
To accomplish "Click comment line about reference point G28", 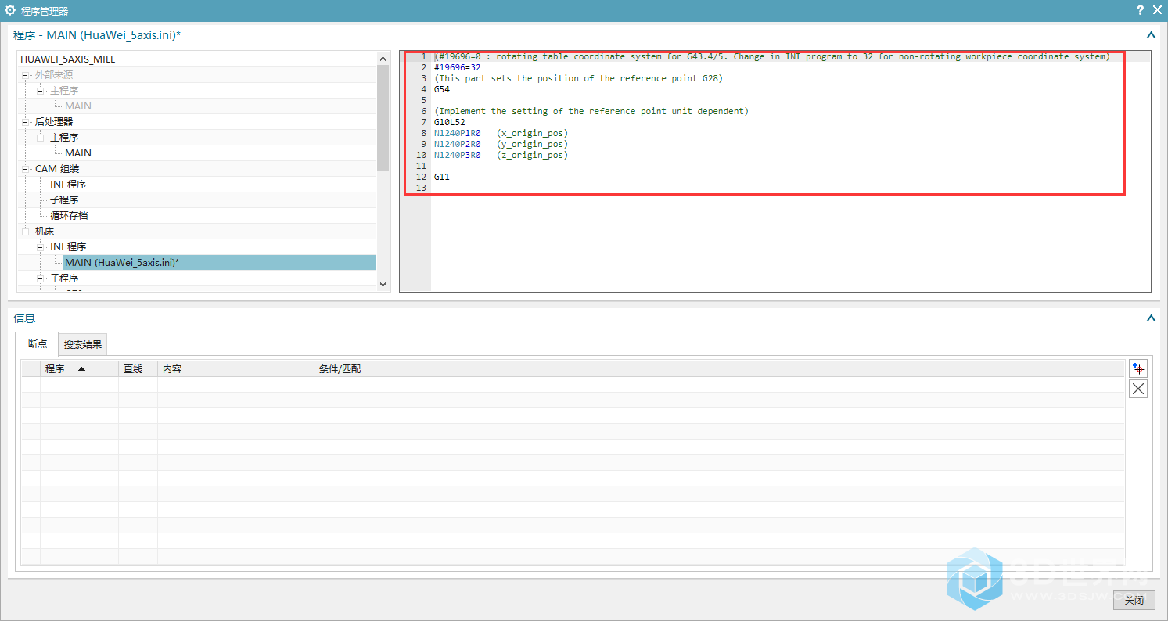I will pyautogui.click(x=579, y=78).
